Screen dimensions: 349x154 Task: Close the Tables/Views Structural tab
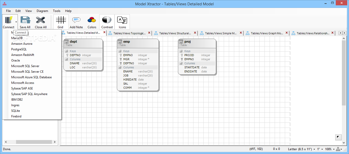point(195,33)
